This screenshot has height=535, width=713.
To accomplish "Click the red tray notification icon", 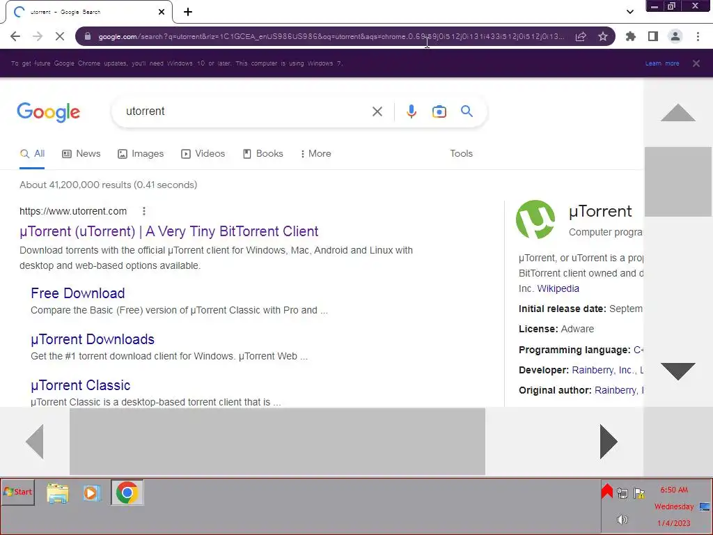I will pyautogui.click(x=606, y=491).
